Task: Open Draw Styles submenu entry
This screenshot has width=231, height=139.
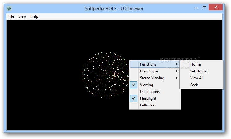Action: 155,71
